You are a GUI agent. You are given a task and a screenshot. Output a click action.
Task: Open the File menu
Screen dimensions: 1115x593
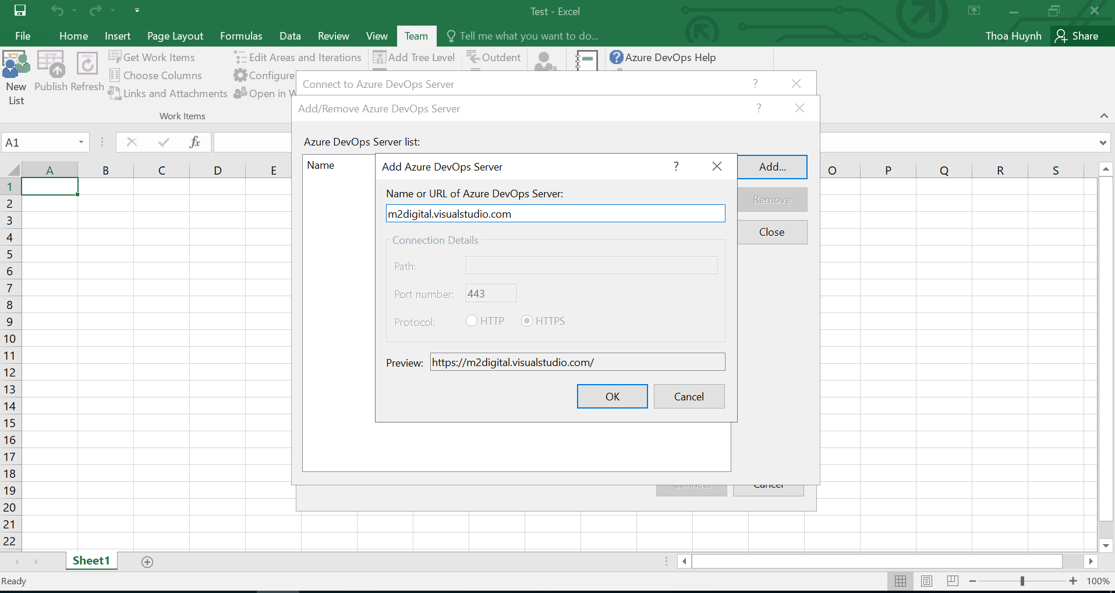coord(23,35)
